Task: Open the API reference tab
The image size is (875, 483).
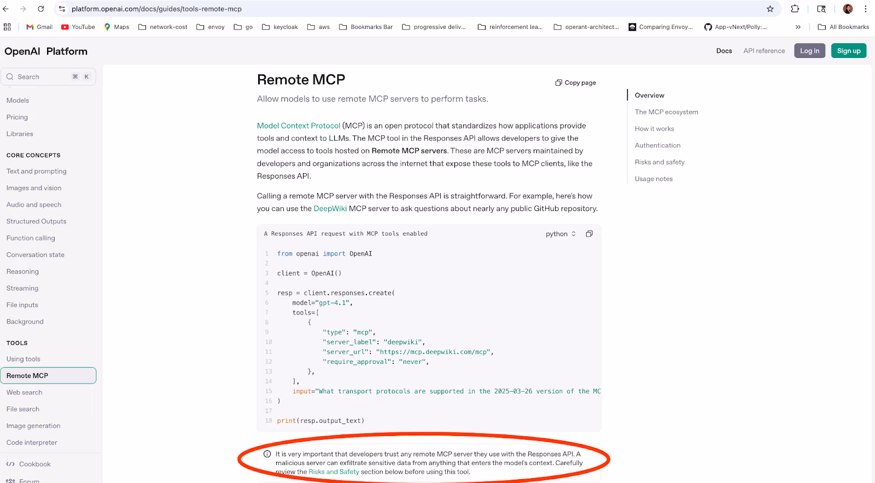Action: pyautogui.click(x=764, y=51)
